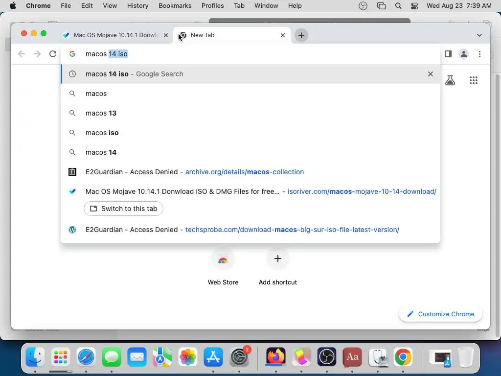Open the tab search chevron
The height and width of the screenshot is (376, 501).
[x=479, y=35]
